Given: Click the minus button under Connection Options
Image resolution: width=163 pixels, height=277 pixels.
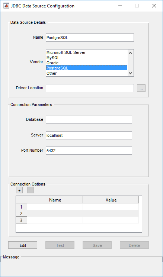Looking at the screenshot, I should [31, 190].
